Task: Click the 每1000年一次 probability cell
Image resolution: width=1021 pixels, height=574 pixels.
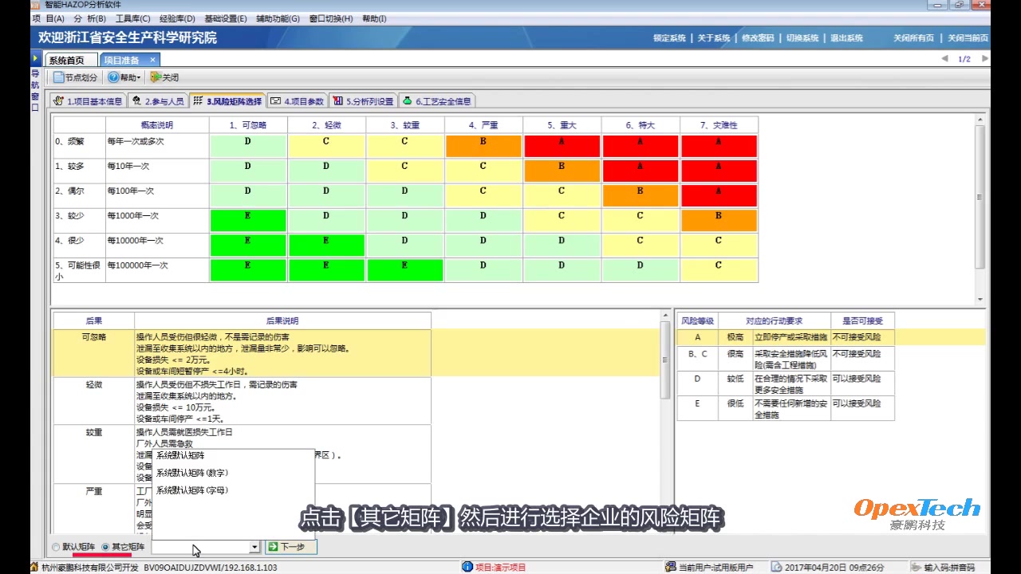Action: click(x=157, y=220)
